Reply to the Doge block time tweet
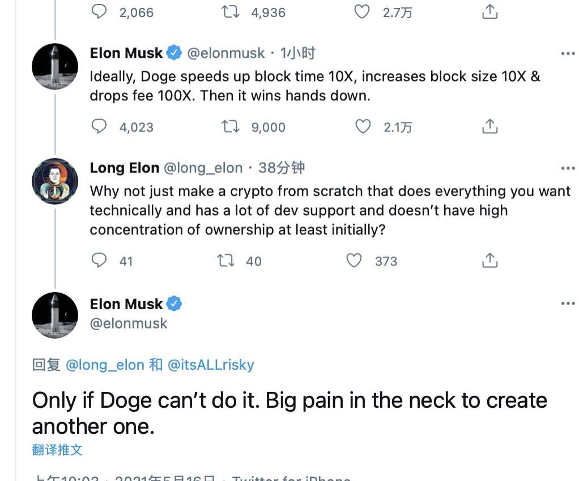The image size is (579, 481). pyautogui.click(x=100, y=126)
